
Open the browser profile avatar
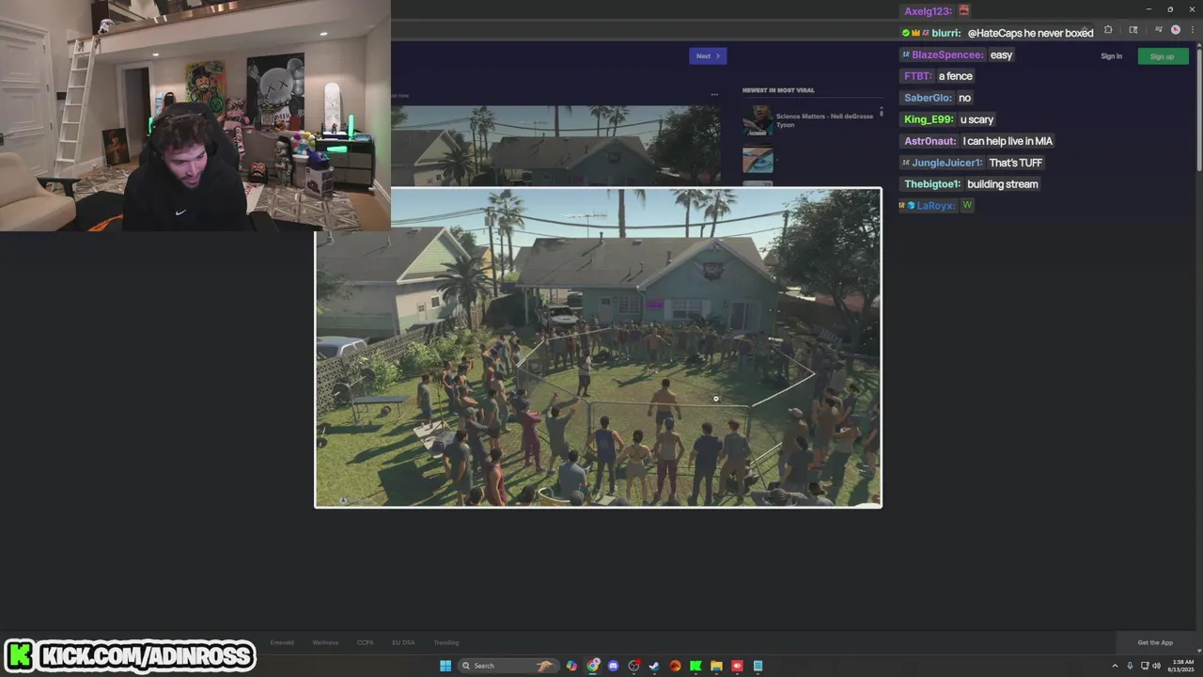coord(1176,29)
